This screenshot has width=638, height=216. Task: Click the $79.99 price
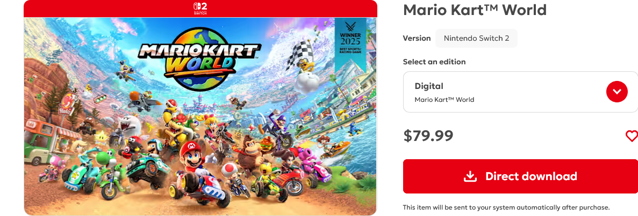click(428, 136)
